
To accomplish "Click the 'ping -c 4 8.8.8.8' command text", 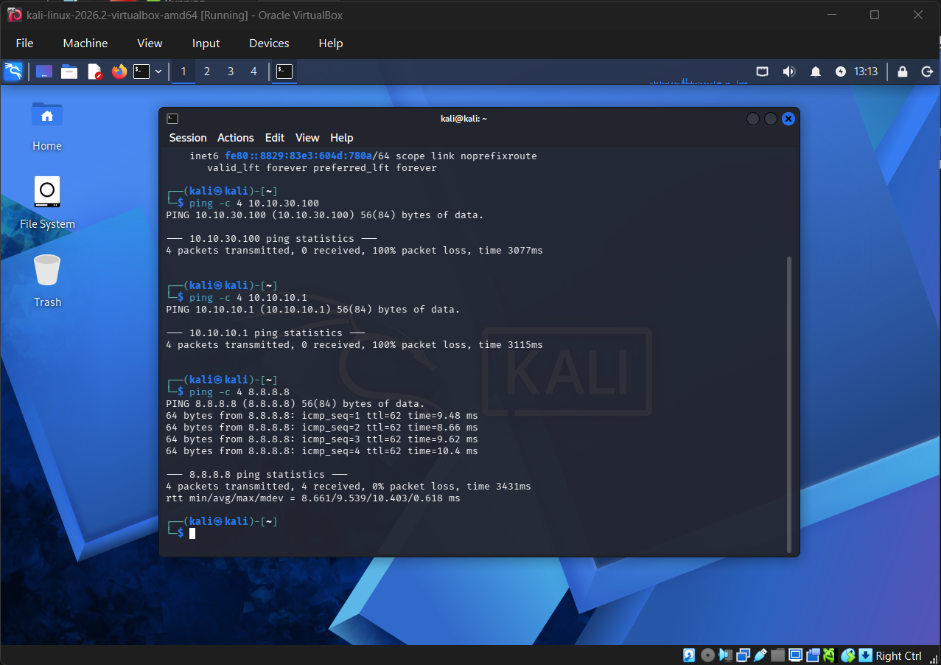I will point(239,392).
